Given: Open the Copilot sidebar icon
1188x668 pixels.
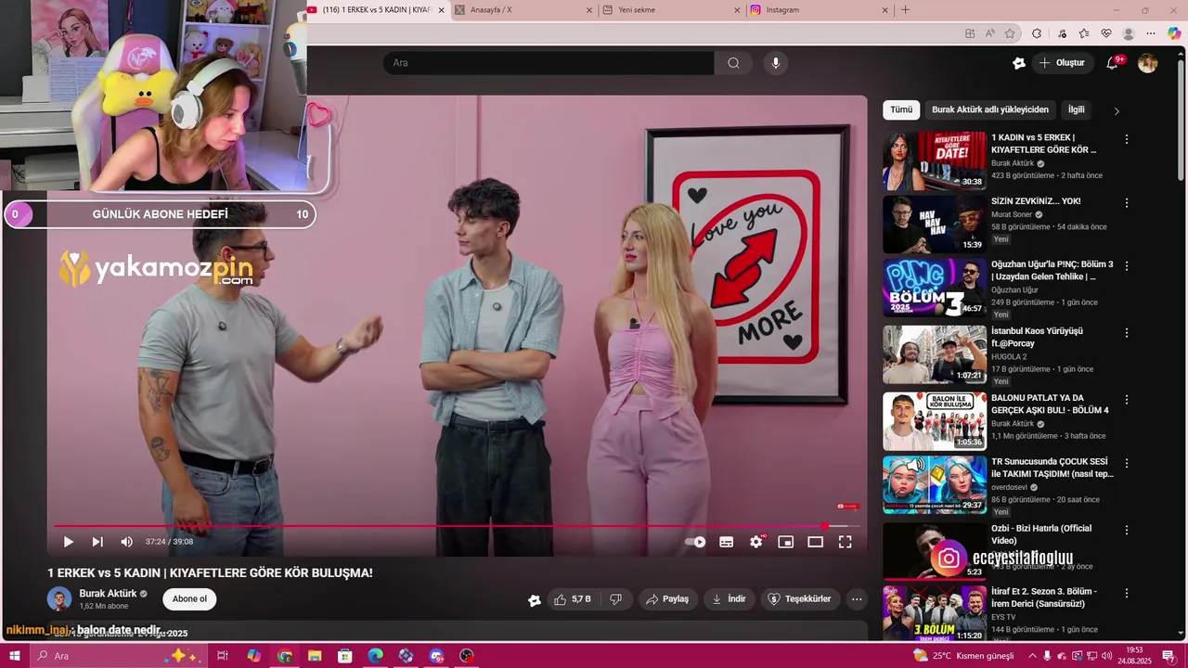Looking at the screenshot, I should [x=1174, y=33].
